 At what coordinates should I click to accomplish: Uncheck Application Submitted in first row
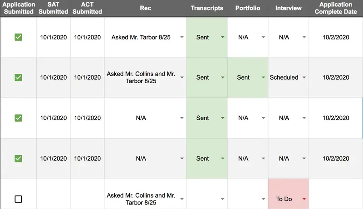pyautogui.click(x=18, y=37)
